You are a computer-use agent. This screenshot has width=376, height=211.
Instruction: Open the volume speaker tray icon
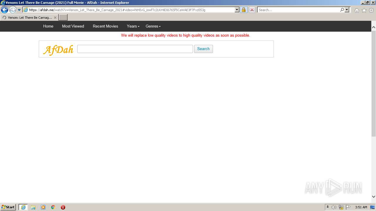point(334,207)
